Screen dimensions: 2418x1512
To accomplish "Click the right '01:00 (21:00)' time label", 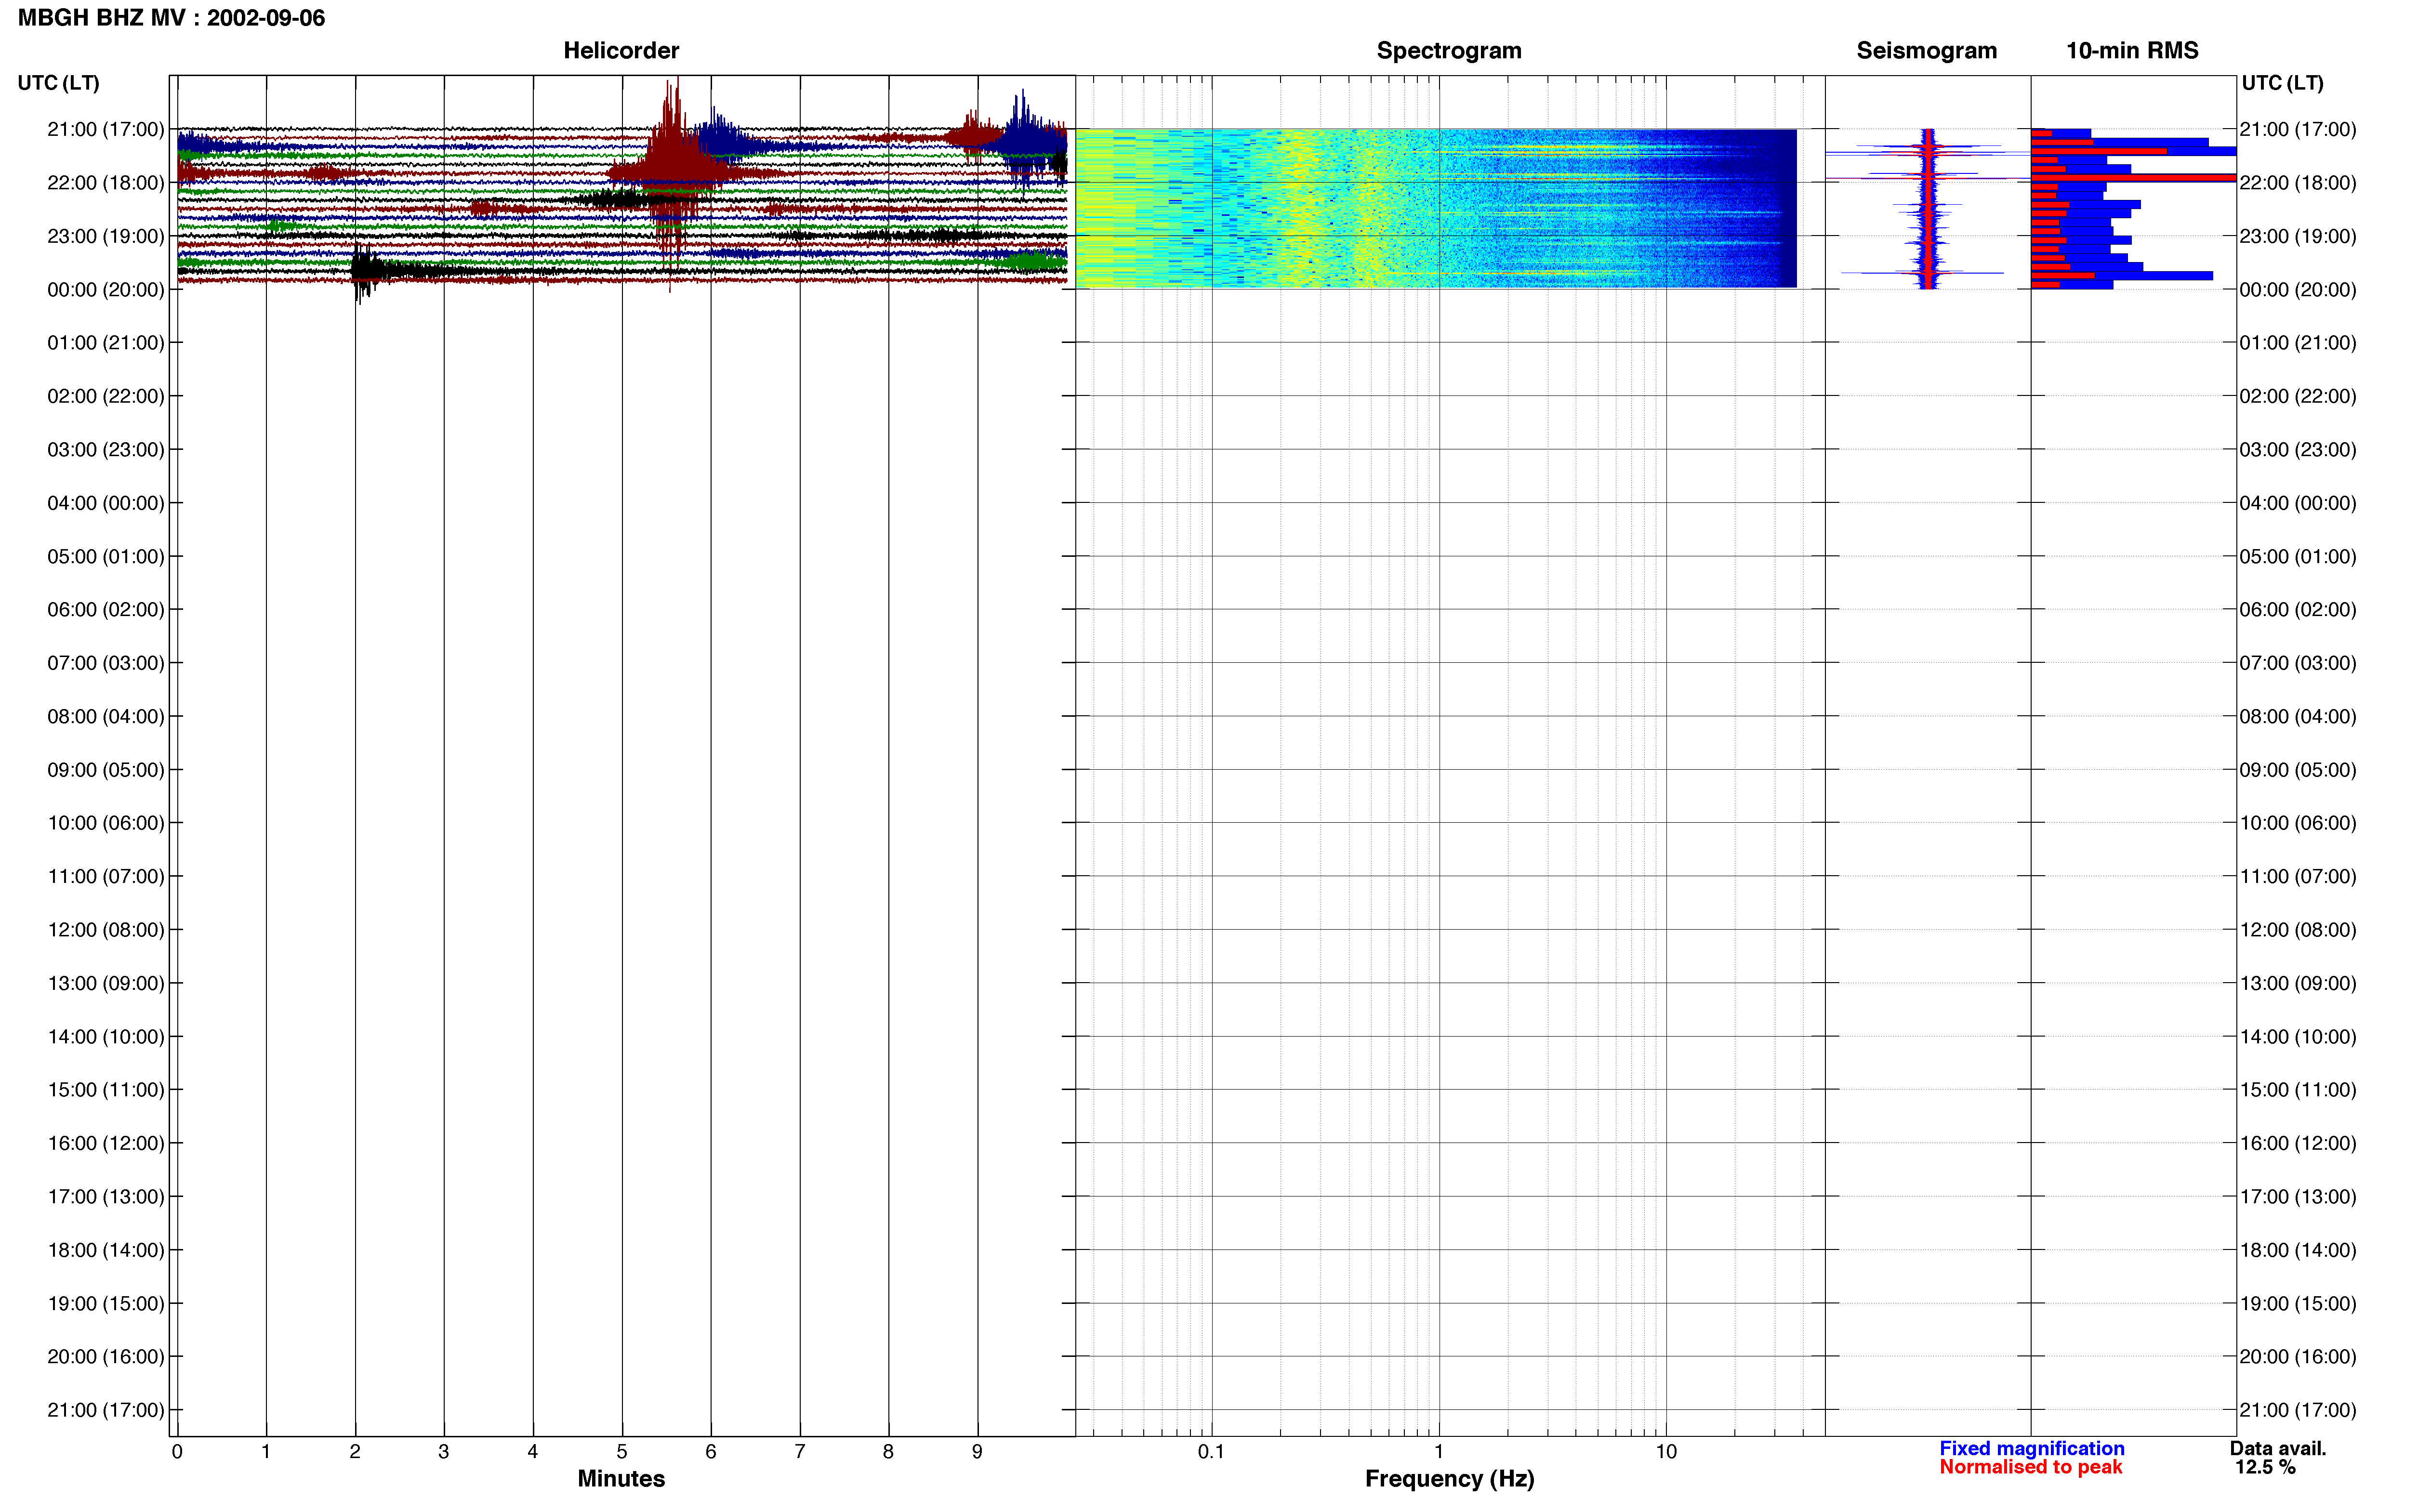I will [x=2297, y=343].
